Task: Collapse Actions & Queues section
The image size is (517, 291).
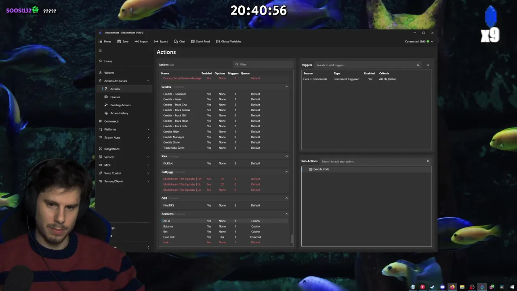Action: (148, 81)
